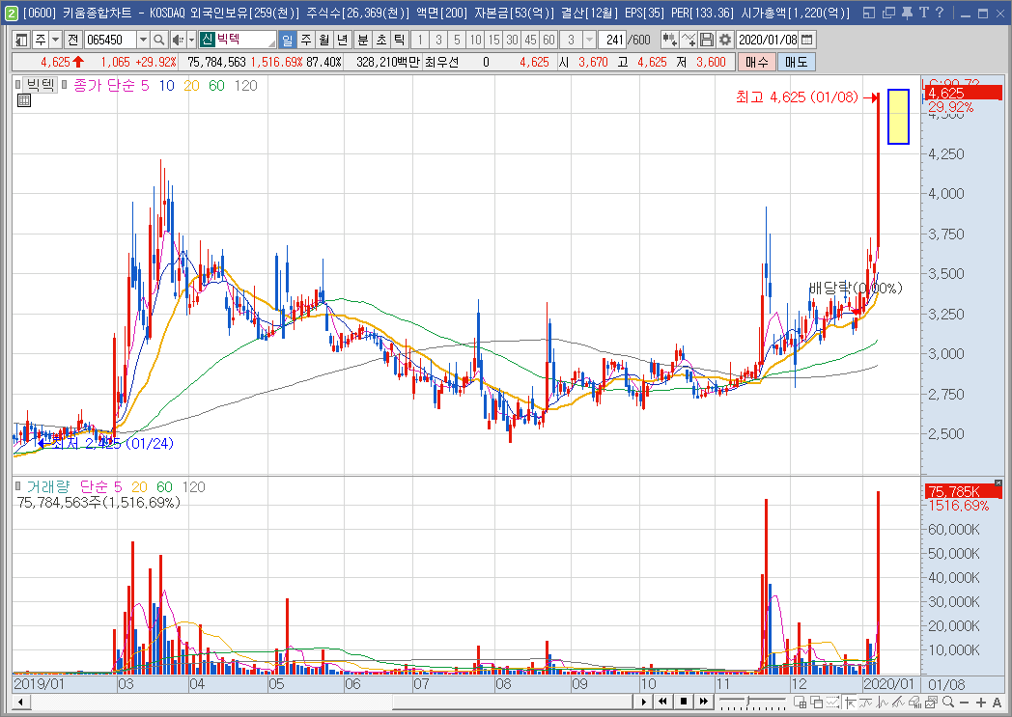Click the chart image capture icon
The image size is (1012, 717).
931,703
